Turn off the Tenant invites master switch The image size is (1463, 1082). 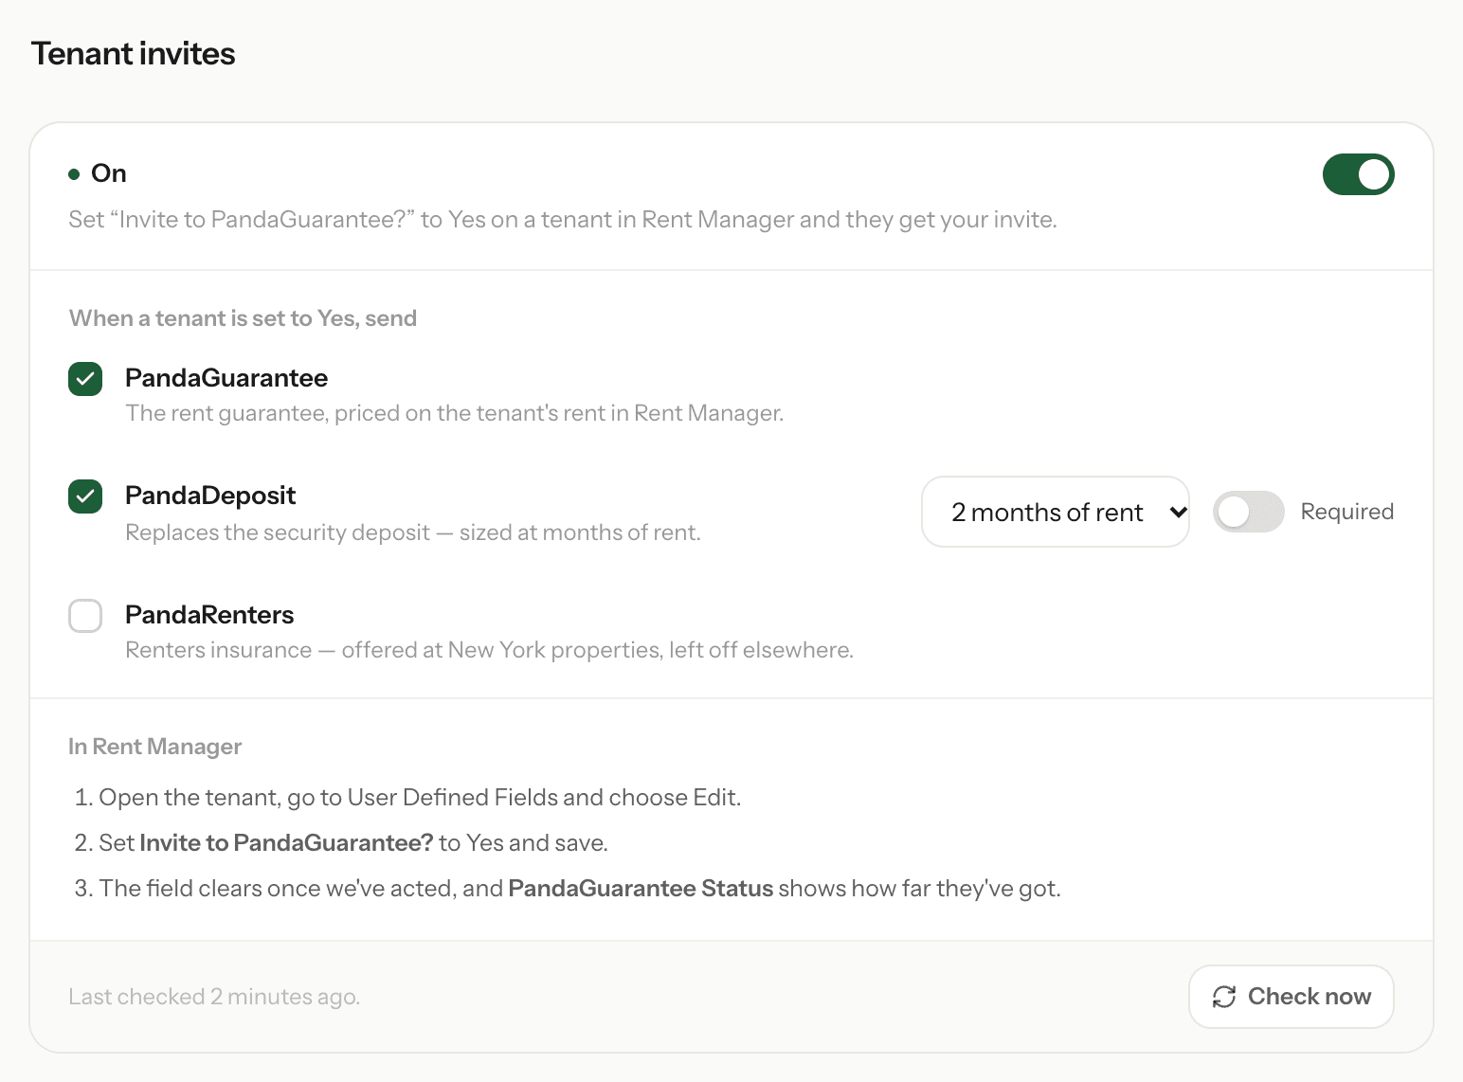[1358, 174]
